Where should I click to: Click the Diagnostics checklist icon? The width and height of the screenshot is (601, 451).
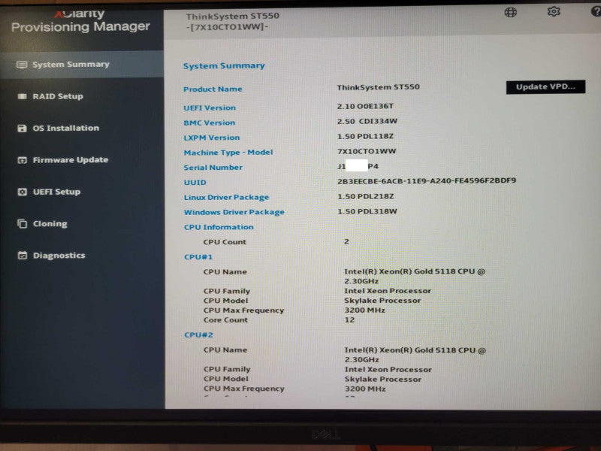(23, 256)
